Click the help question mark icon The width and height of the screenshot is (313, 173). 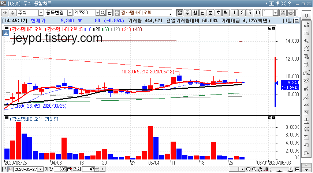pos(289,3)
